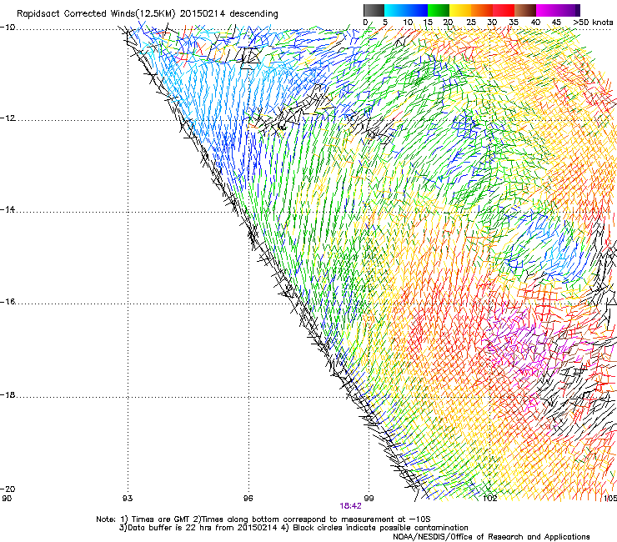Click the '99' longitude axis label

coord(369,499)
